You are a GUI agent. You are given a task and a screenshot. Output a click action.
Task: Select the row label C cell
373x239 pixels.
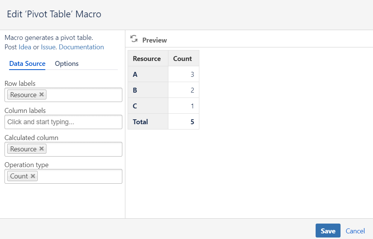(x=148, y=106)
